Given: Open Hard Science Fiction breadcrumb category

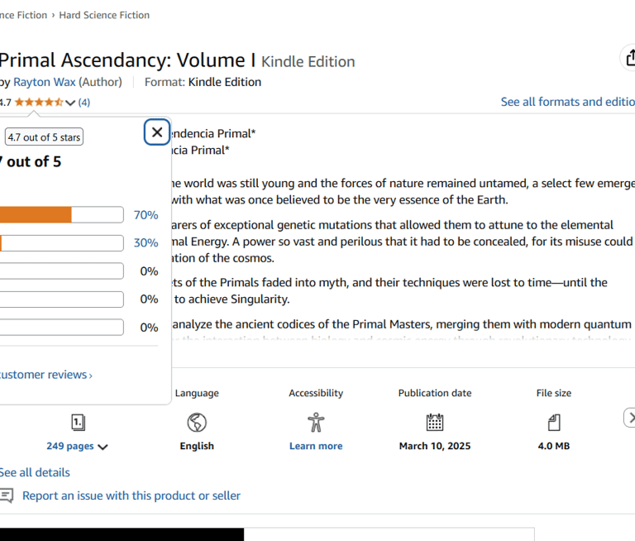Looking at the screenshot, I should tap(104, 15).
